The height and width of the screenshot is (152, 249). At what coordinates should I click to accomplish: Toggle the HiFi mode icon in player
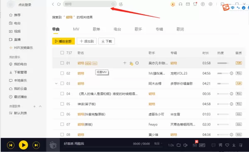pos(202,145)
